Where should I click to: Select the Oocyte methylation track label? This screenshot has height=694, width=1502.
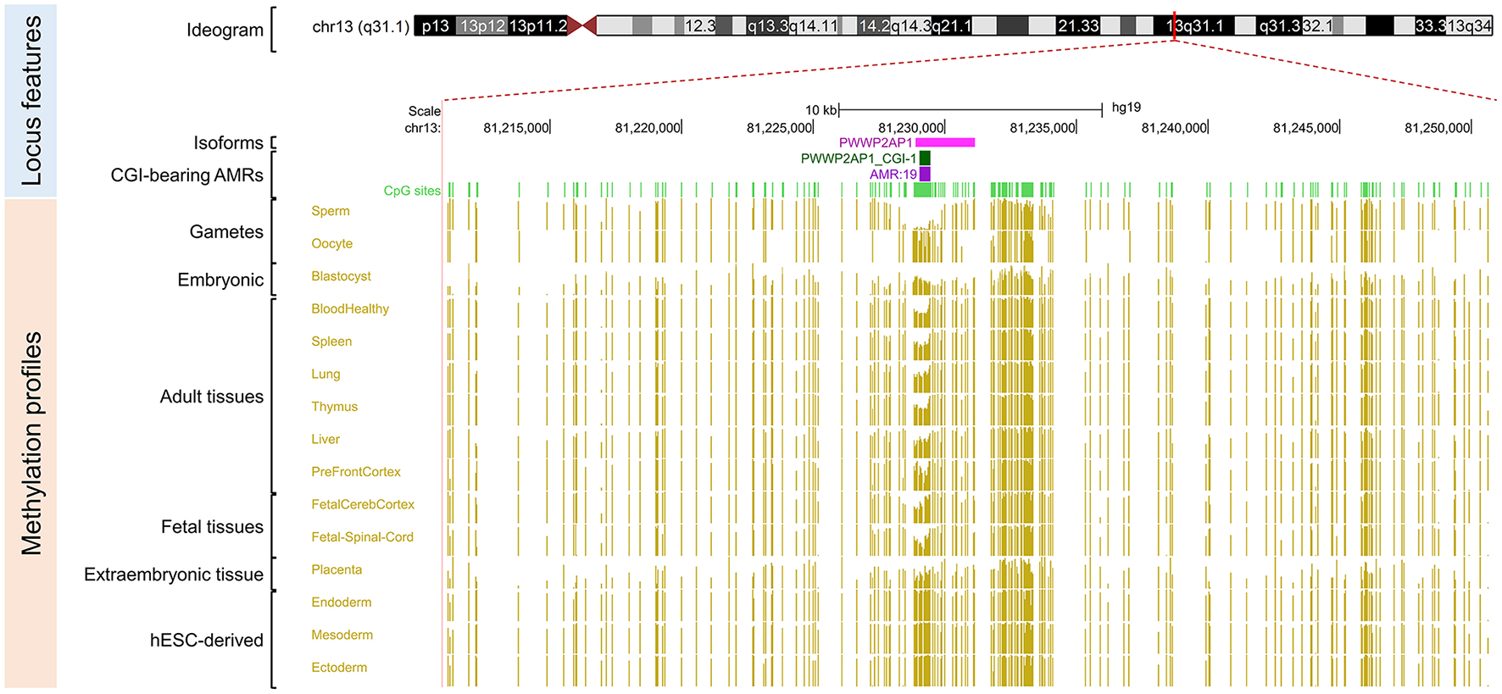(331, 244)
